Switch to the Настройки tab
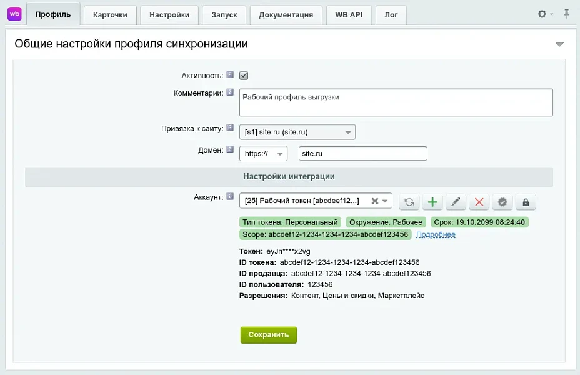This screenshot has width=580, height=375. coord(169,15)
